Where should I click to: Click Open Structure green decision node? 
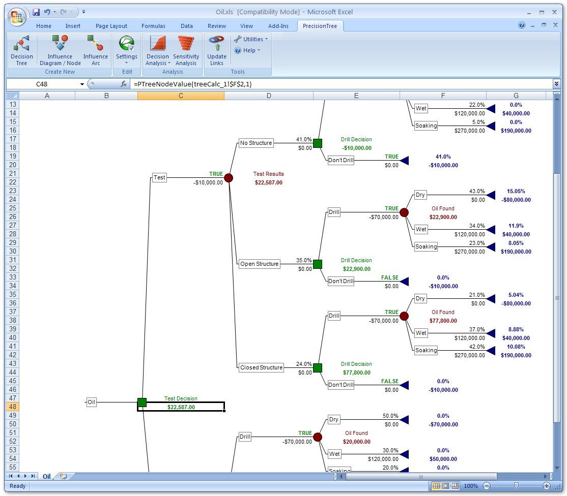[x=318, y=264]
